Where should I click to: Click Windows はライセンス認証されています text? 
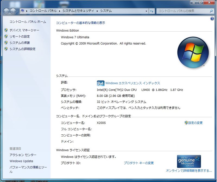pos(88,157)
